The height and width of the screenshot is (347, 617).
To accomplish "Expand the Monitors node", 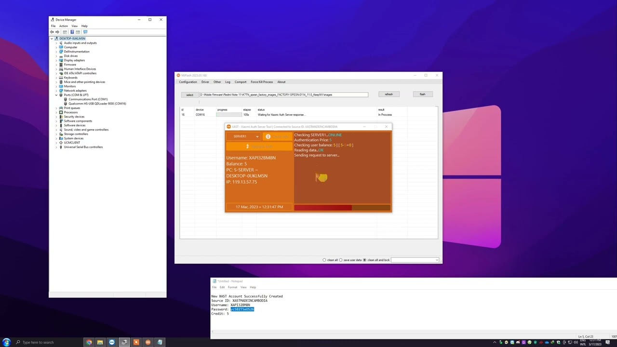I will 56,86.
